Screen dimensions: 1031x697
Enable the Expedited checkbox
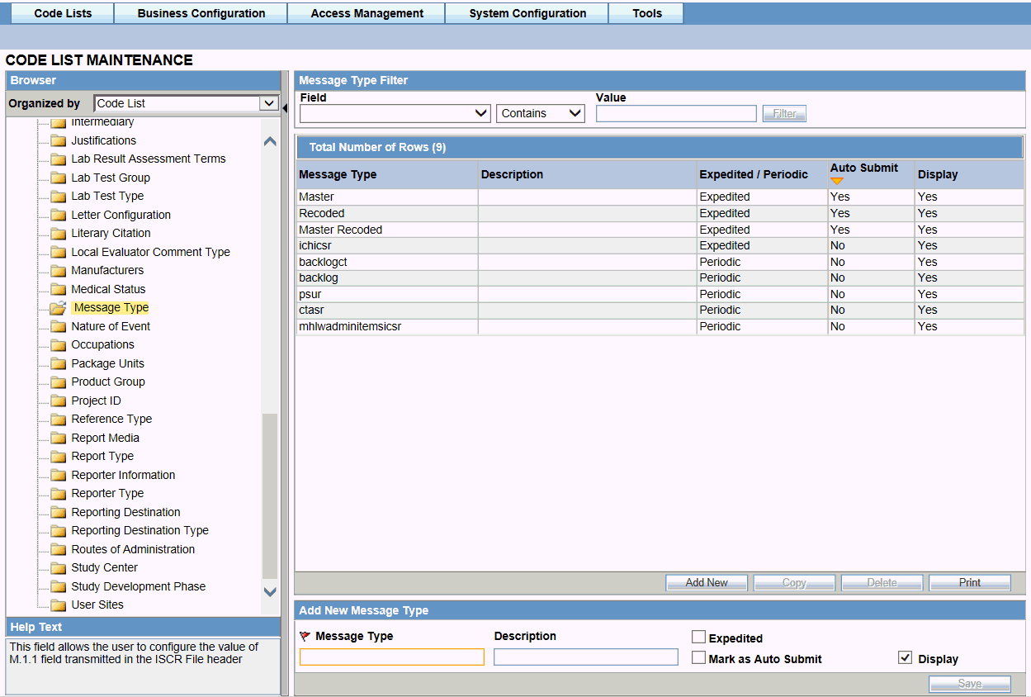coord(698,637)
